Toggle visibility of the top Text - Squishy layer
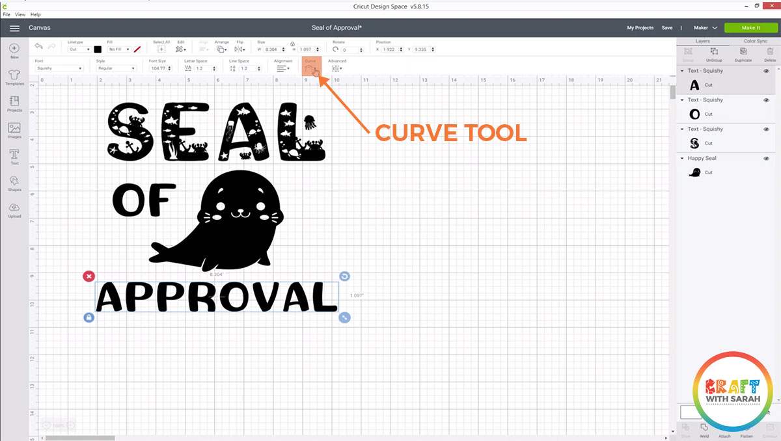Screen dimensions: 781x441 click(766, 70)
